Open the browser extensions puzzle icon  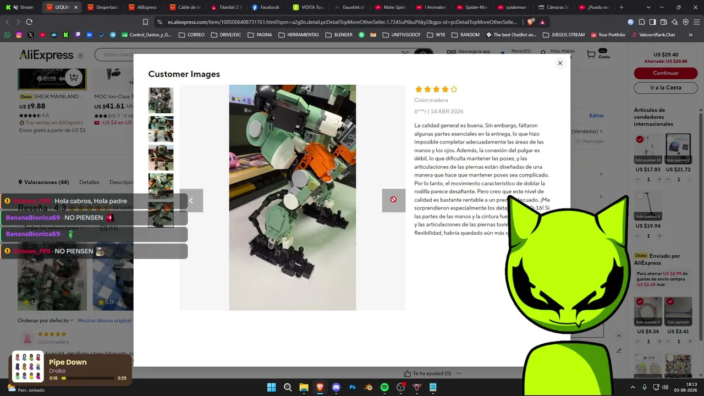(642, 22)
